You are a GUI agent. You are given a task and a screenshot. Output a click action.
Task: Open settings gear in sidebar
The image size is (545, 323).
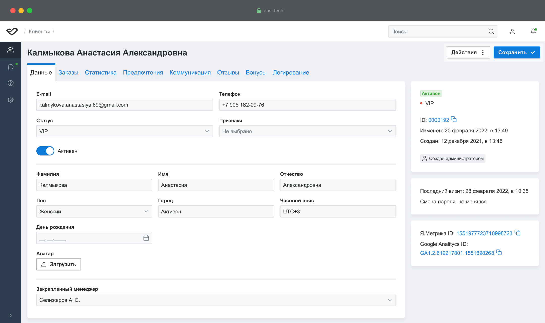point(10,100)
